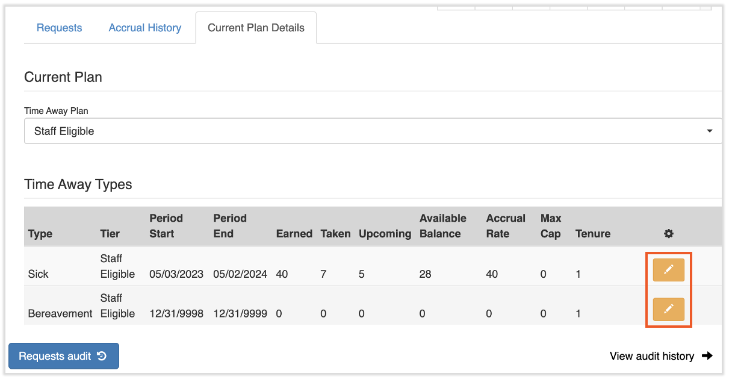Screen dimensions: 732x382
Task: Click the gear icon in table header
Action: (668, 234)
